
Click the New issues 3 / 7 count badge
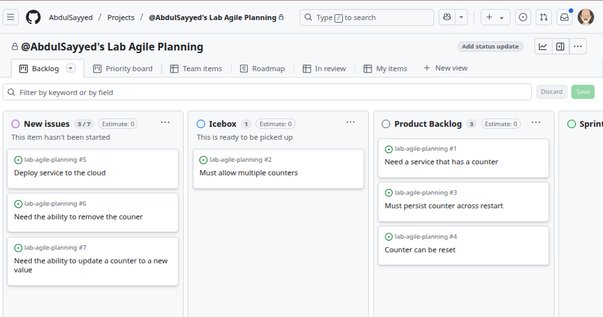pyautogui.click(x=84, y=124)
